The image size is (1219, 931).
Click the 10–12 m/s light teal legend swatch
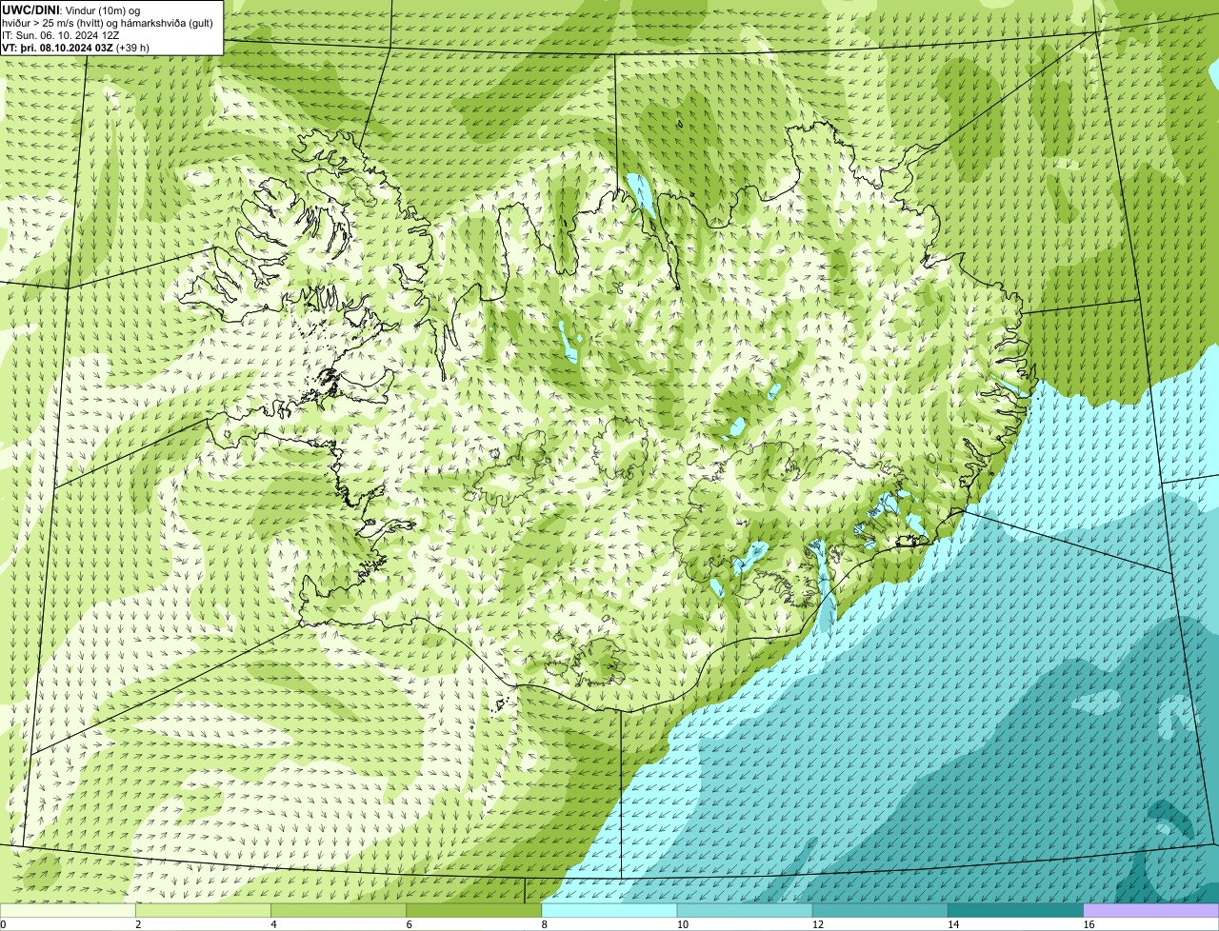745,910
